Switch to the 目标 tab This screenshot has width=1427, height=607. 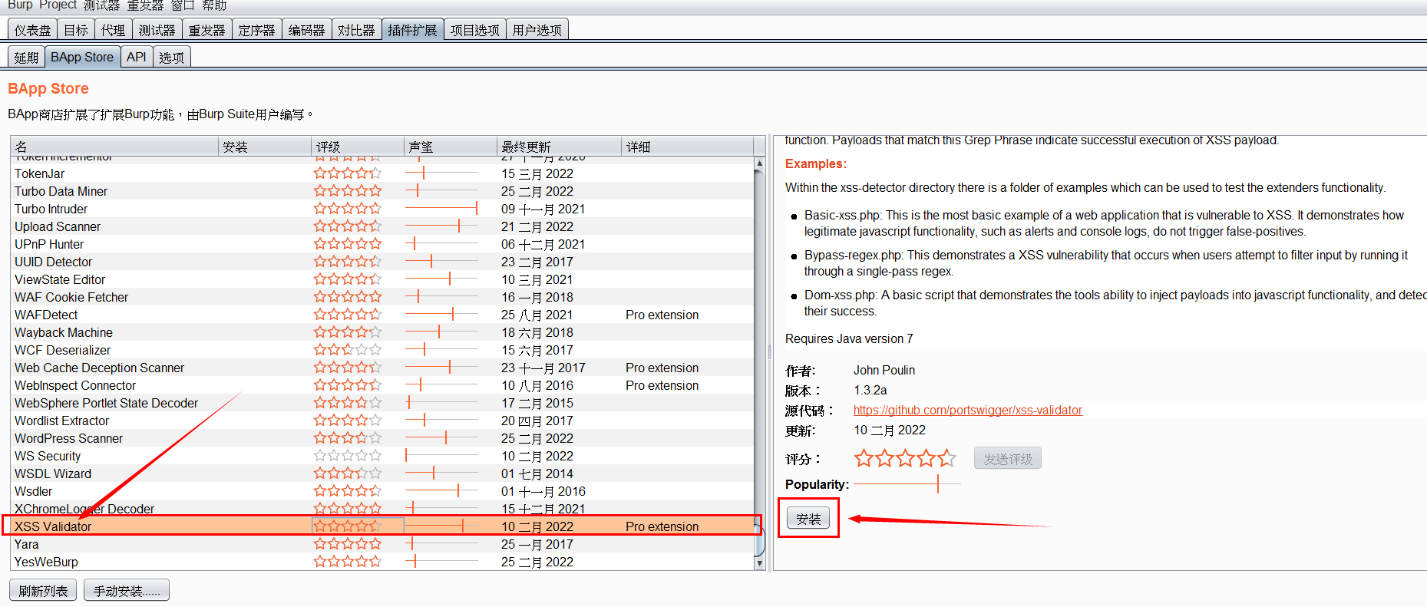(76, 30)
